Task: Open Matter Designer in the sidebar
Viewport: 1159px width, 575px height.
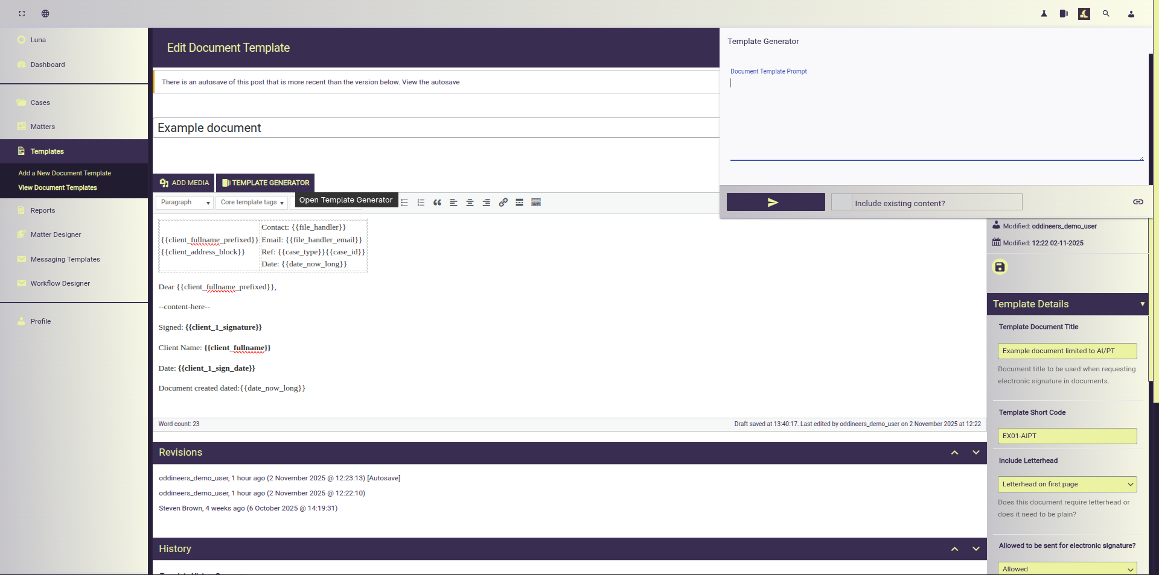Action: click(x=56, y=234)
